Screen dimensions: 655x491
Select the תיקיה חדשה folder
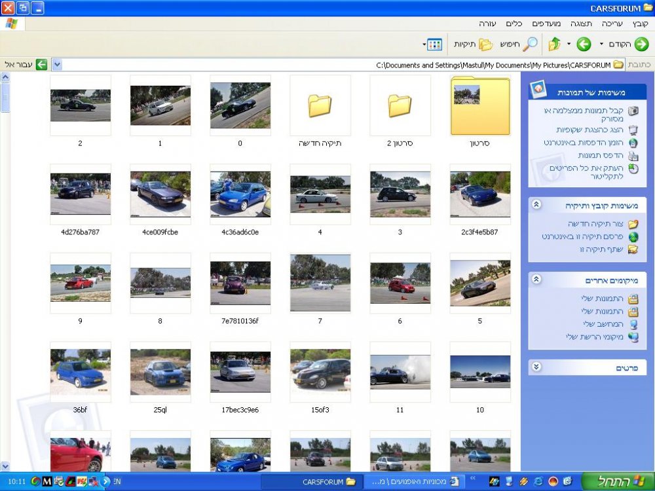point(320,105)
